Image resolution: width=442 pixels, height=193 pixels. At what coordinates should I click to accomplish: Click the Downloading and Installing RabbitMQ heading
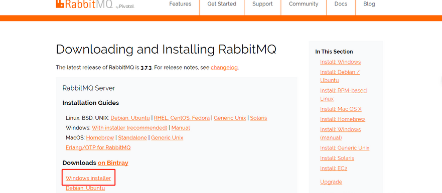[x=166, y=49]
